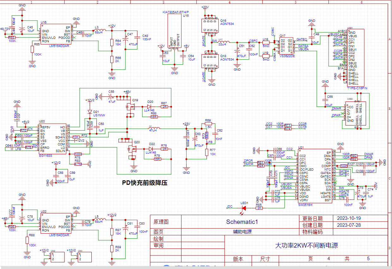Viewport: 392px width, 269px height.
Task: Select the LED1 designator label
Action: [x=244, y=203]
